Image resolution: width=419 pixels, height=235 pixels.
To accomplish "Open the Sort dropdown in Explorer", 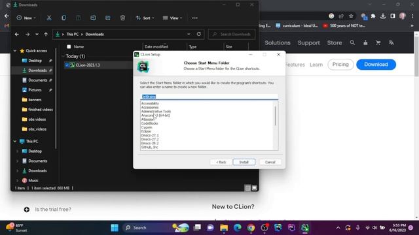I will point(145,18).
